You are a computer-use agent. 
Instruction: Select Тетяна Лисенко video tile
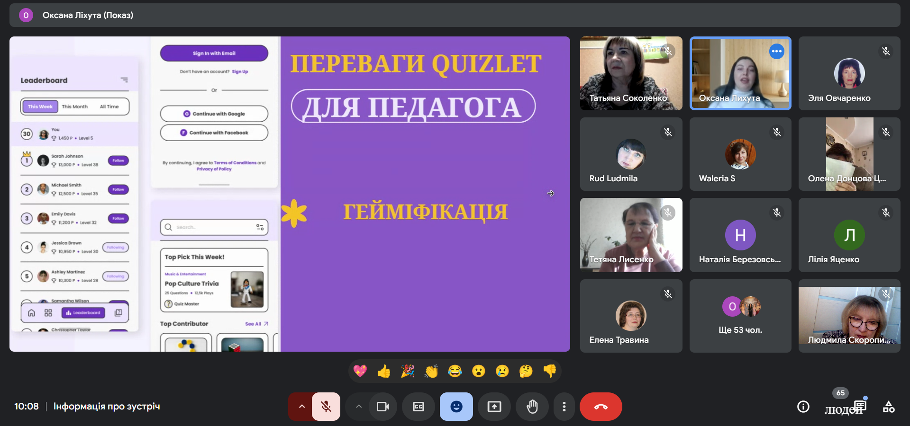tap(631, 235)
